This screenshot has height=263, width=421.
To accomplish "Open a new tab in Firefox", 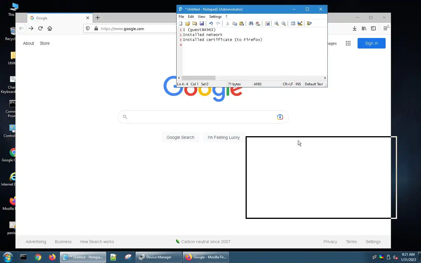I will [98, 18].
